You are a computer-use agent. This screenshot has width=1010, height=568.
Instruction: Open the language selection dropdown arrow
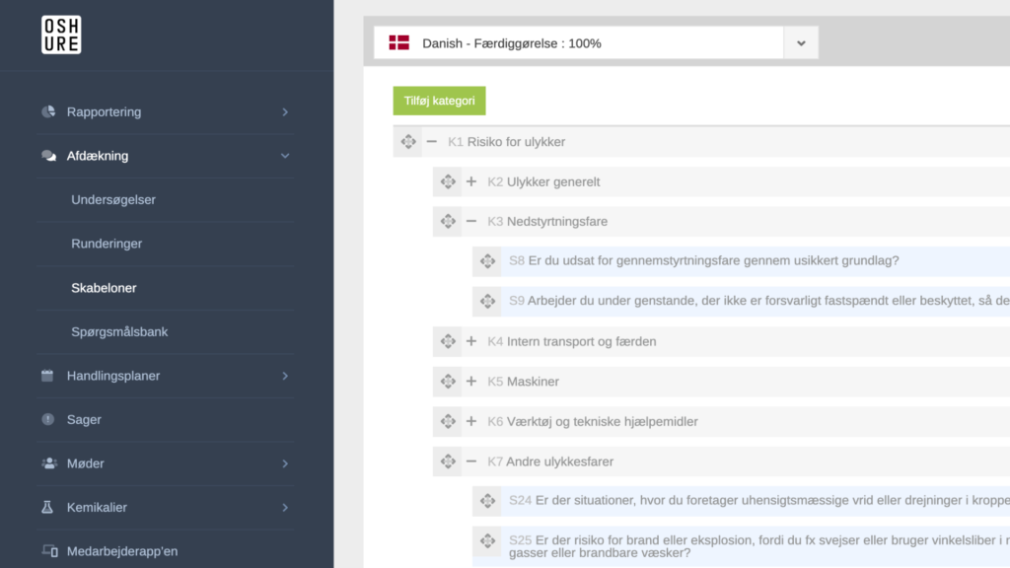pos(801,42)
